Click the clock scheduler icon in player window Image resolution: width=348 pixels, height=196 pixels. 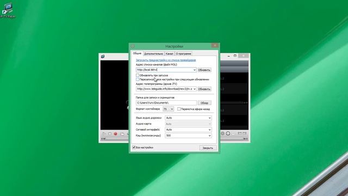228,133
